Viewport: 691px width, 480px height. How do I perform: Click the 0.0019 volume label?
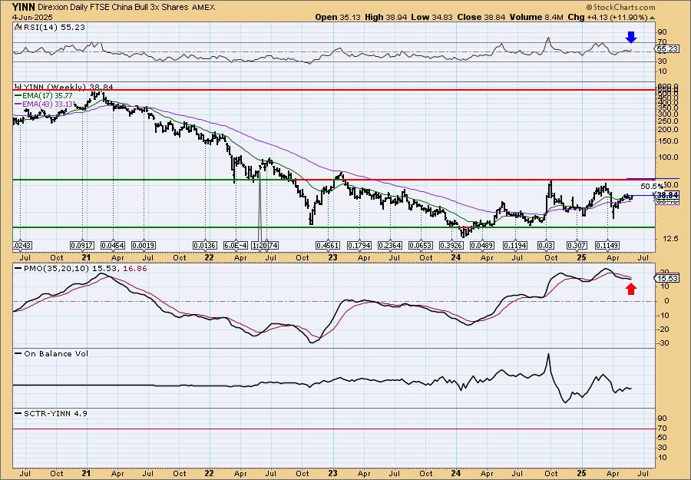click(x=144, y=245)
